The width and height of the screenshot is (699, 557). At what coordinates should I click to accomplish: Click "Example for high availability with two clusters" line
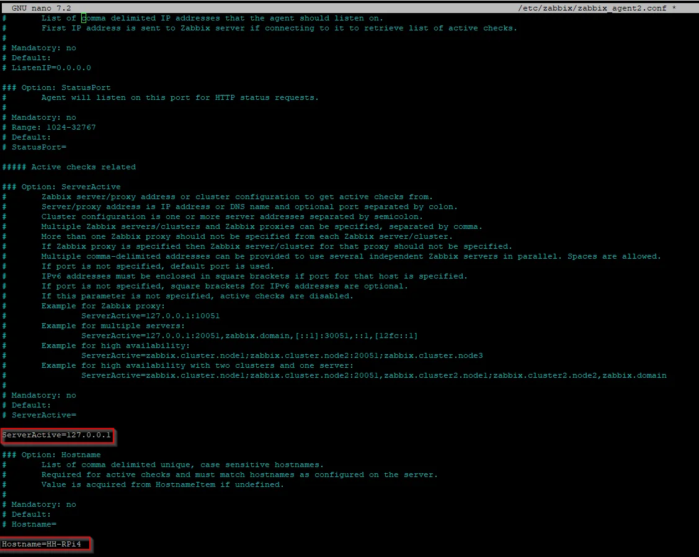point(197,365)
